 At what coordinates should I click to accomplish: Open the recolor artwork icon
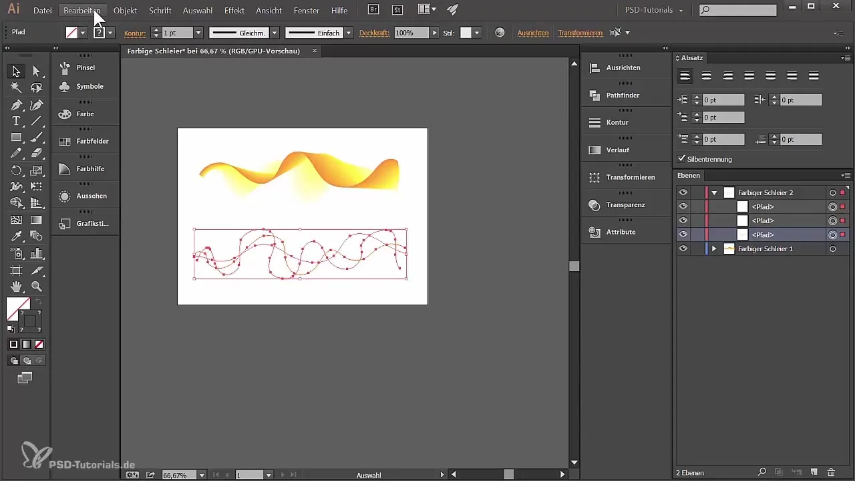click(x=500, y=32)
